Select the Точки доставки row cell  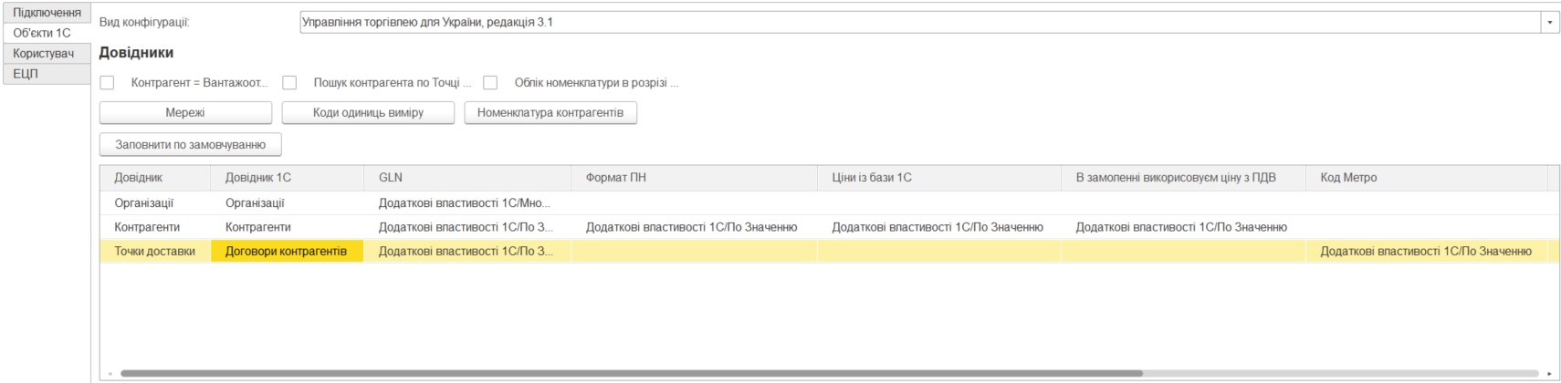(155, 251)
